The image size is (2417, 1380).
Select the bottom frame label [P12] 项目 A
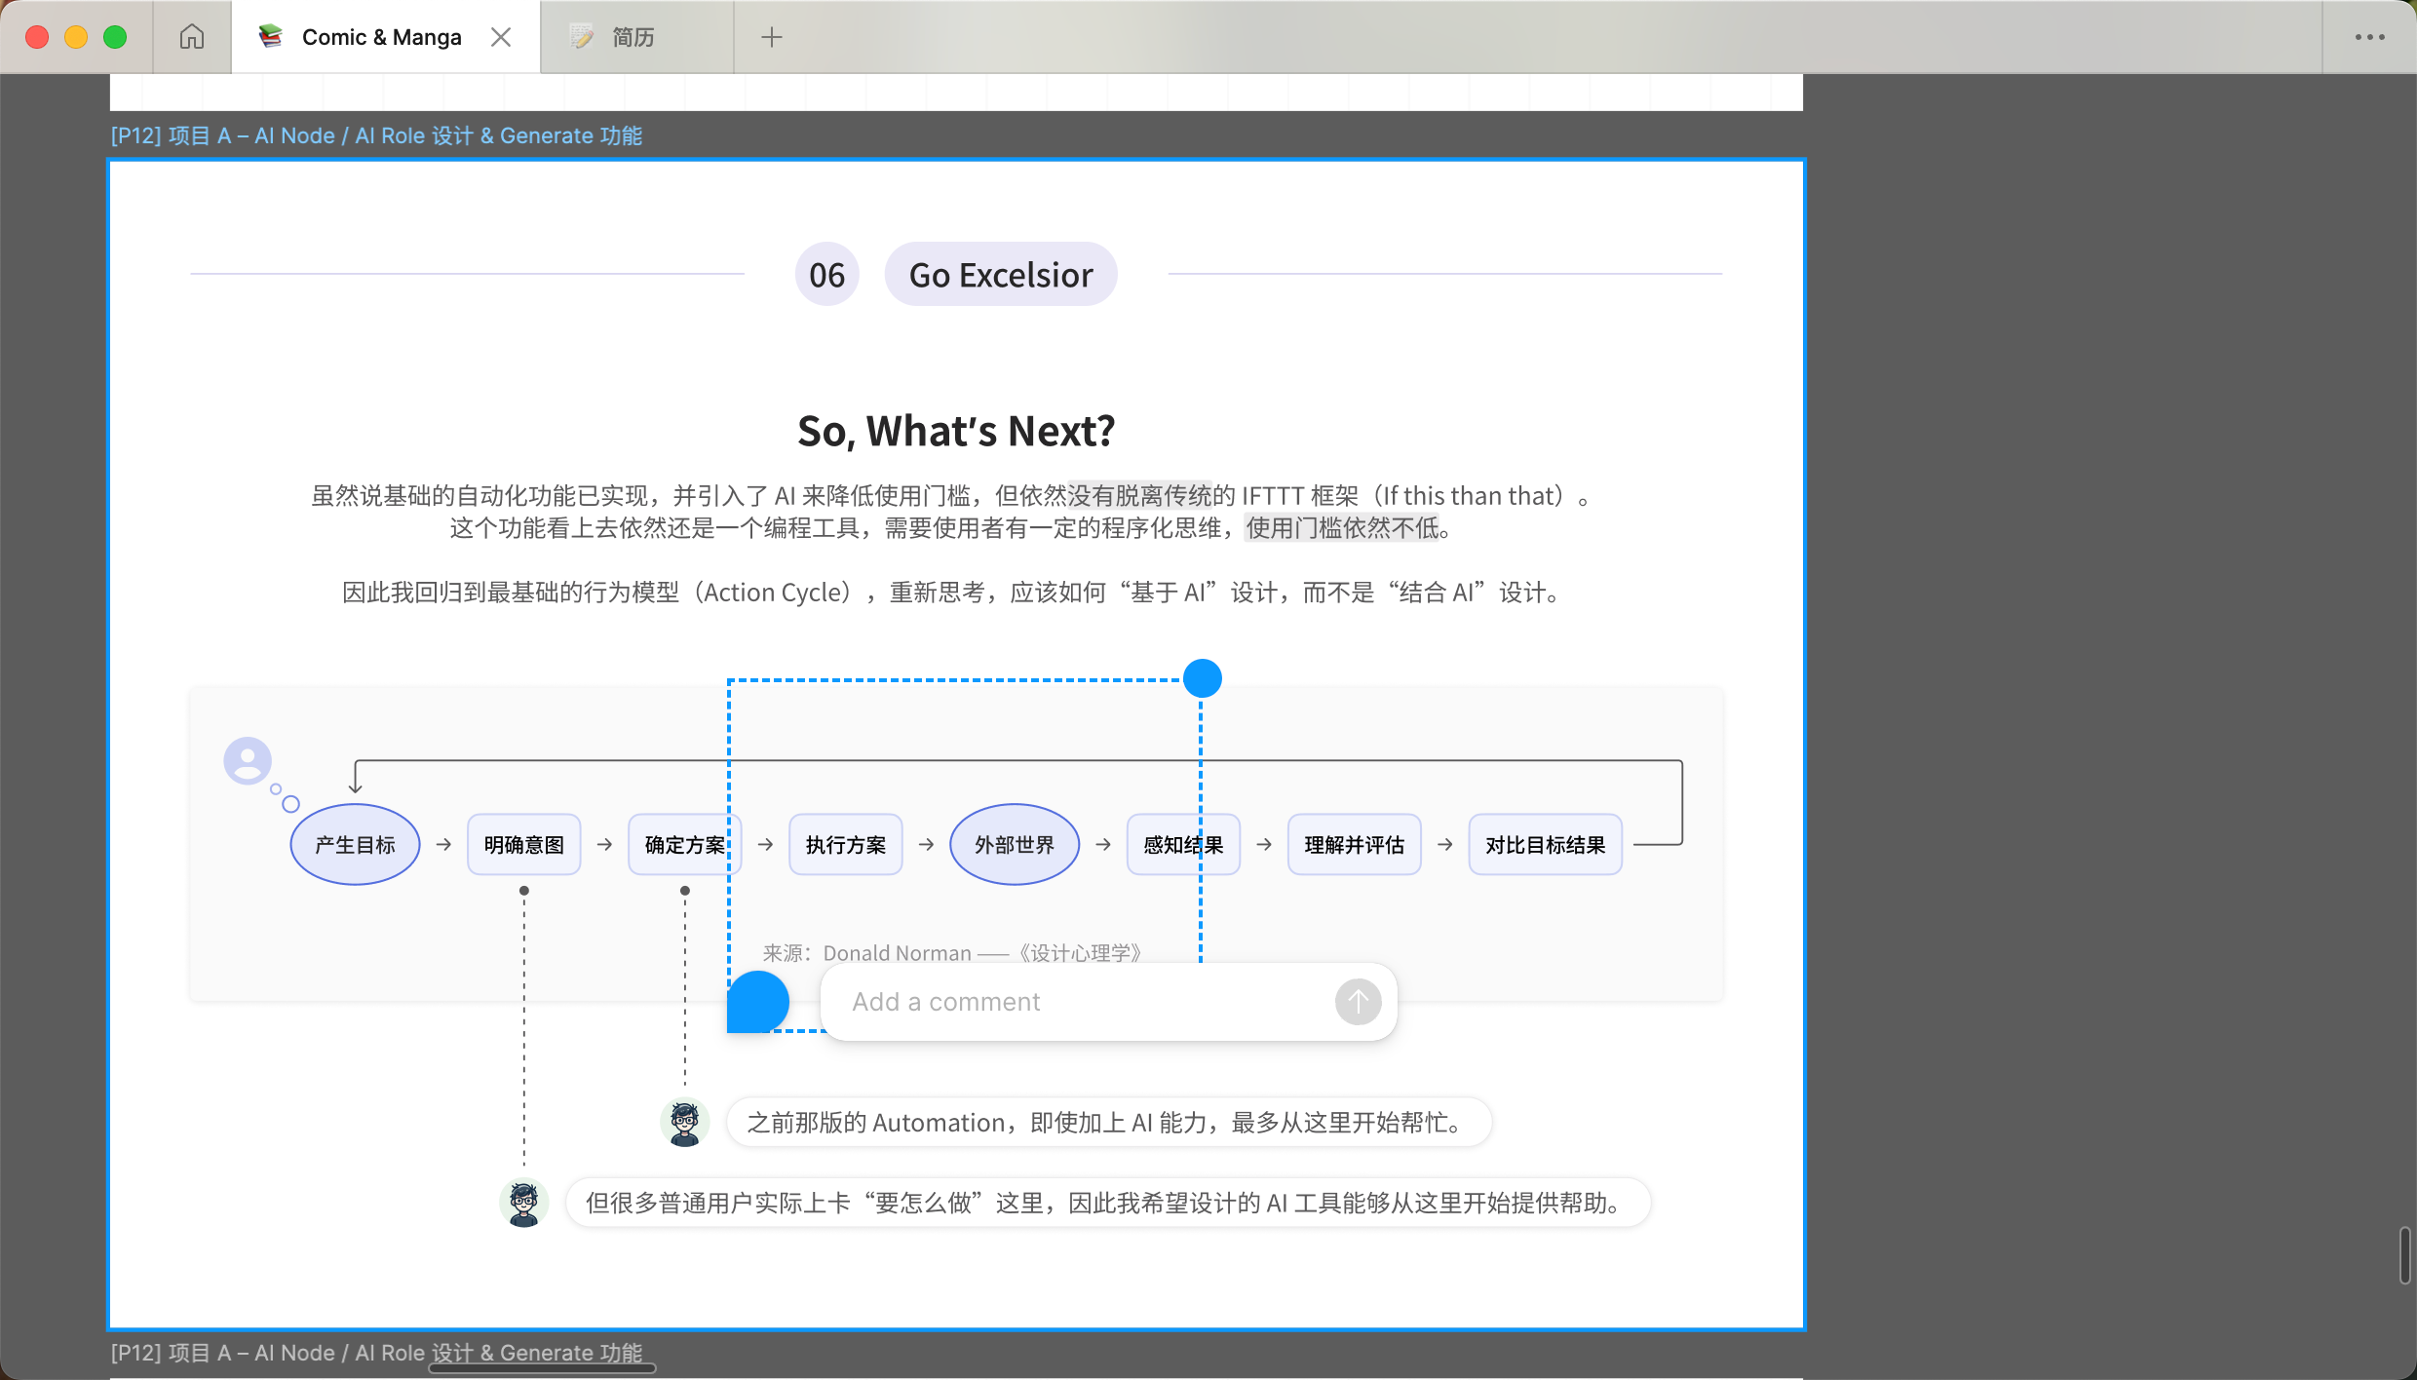pyautogui.click(x=376, y=1353)
